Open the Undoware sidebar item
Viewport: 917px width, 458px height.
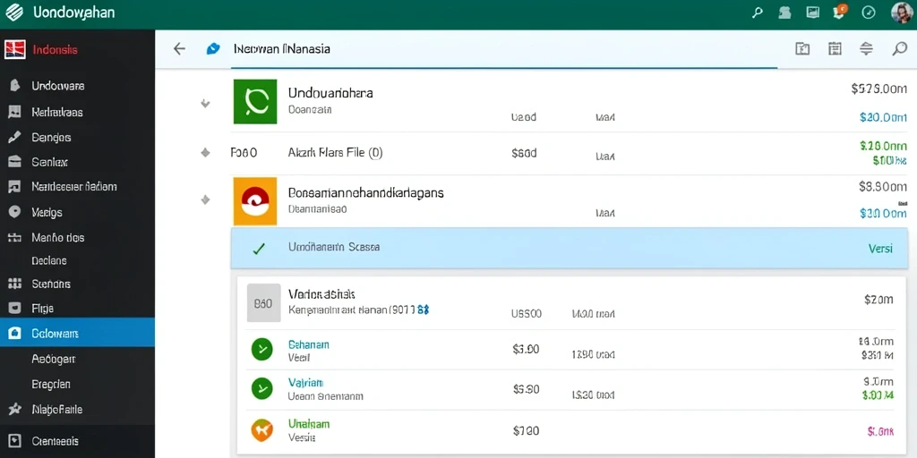[58, 86]
